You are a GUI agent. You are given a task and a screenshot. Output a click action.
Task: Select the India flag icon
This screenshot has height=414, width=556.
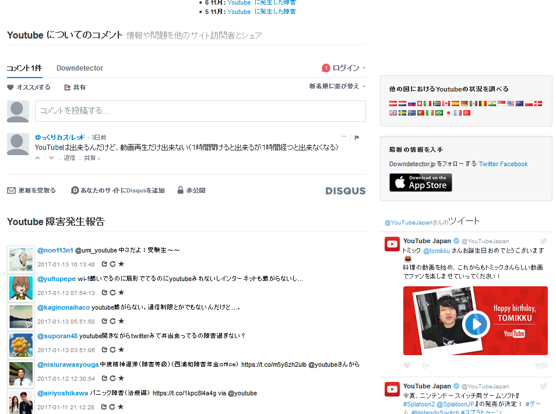[492, 104]
